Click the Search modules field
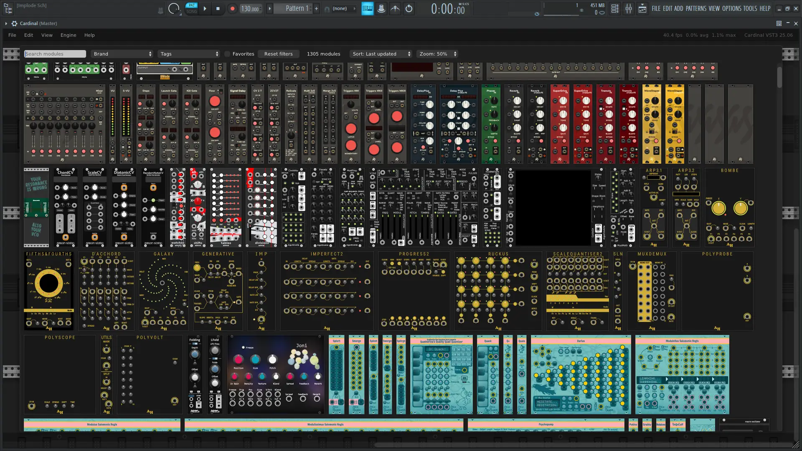The image size is (802, 451). click(55, 54)
